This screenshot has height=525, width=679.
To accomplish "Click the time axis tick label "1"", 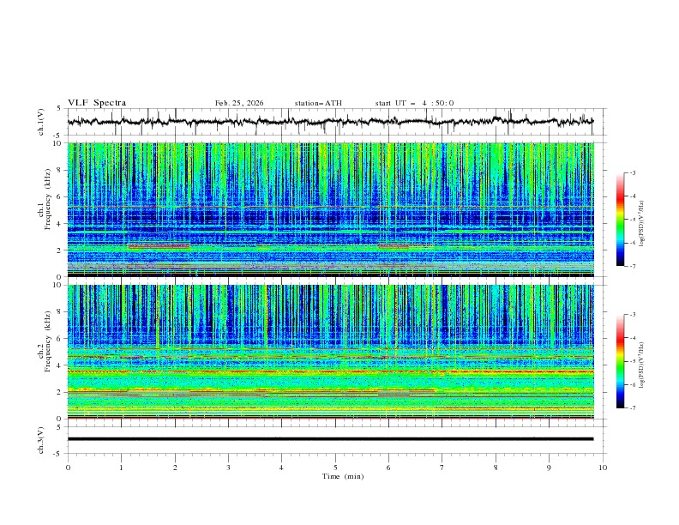I will click(x=121, y=468).
